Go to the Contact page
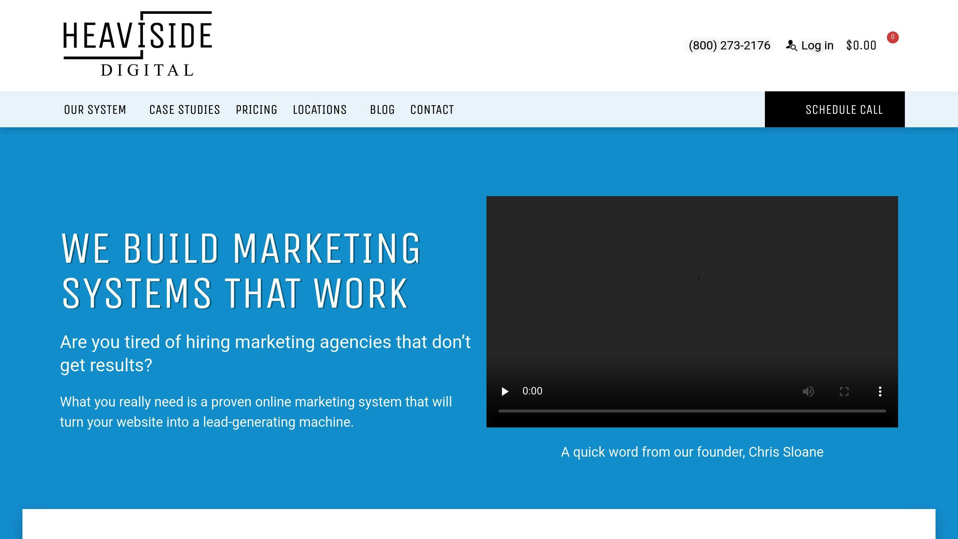Viewport: 958px width, 539px height. click(432, 110)
